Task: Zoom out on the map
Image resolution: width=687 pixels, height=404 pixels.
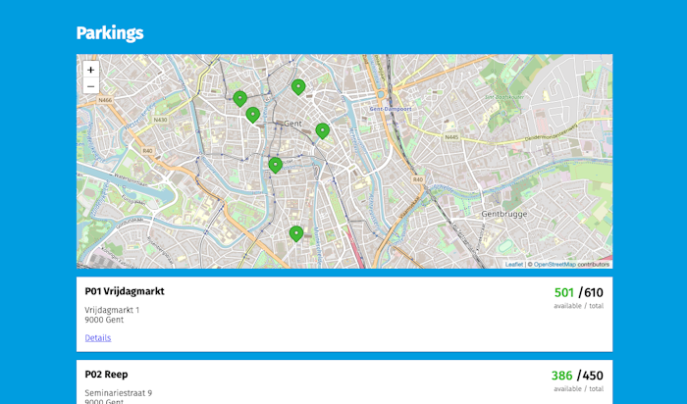Action: click(x=90, y=85)
